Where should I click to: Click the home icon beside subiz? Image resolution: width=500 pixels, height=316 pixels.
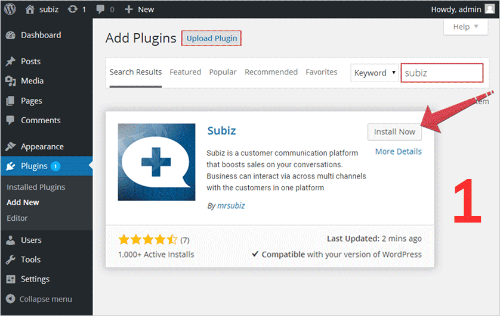click(x=30, y=9)
